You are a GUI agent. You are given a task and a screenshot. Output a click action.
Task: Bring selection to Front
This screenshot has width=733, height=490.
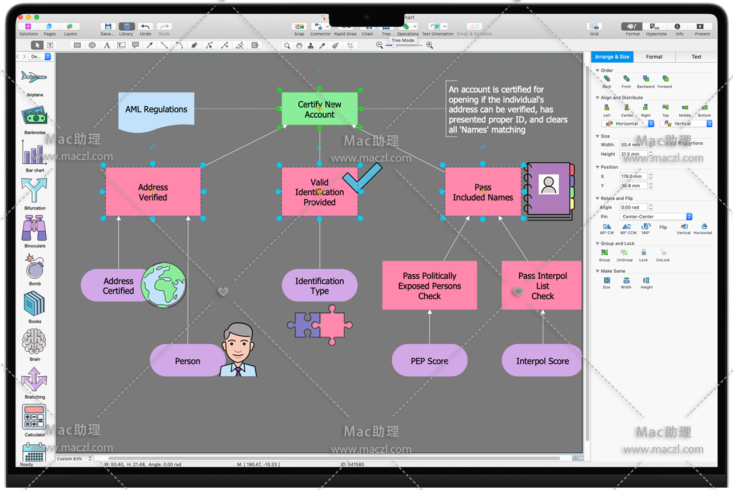[x=626, y=79]
